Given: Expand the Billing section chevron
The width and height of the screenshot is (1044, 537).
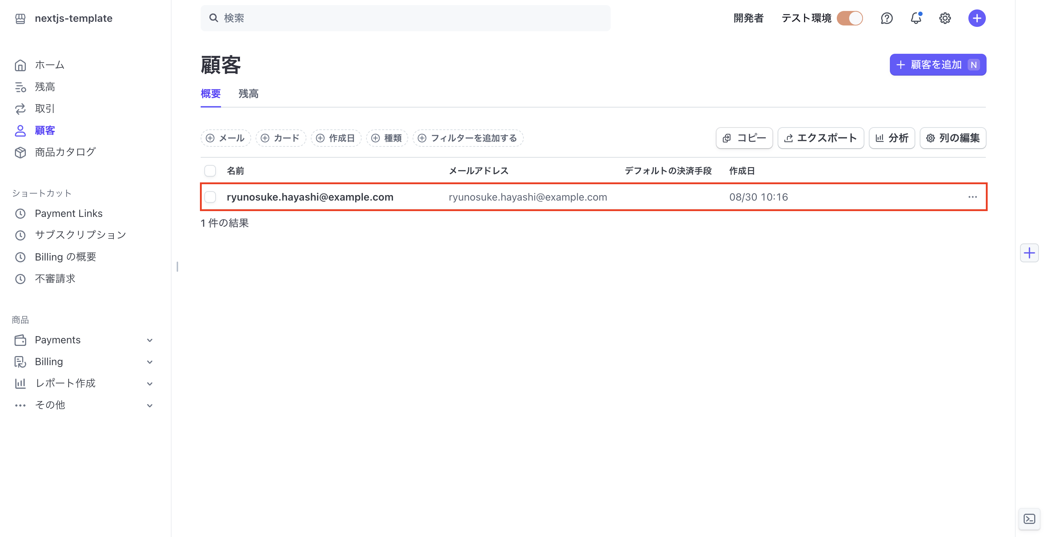Looking at the screenshot, I should coord(149,362).
